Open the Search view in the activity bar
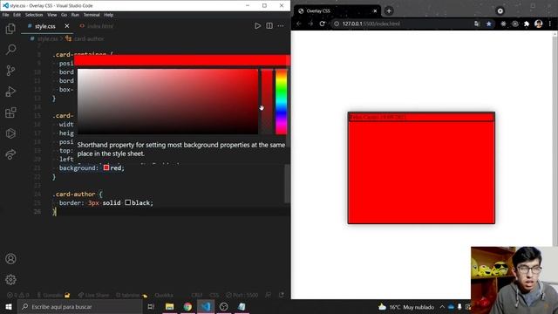This screenshot has height=314, width=558. pyautogui.click(x=10, y=49)
